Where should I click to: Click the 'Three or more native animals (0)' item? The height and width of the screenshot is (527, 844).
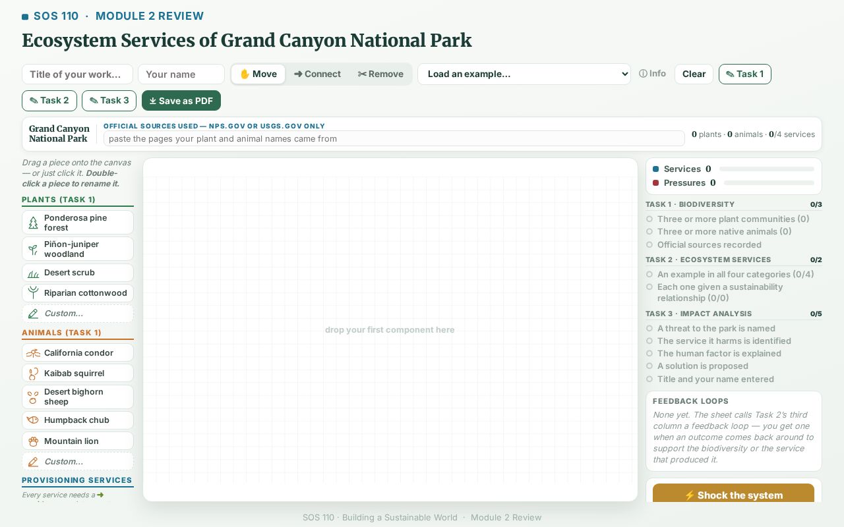click(733, 232)
